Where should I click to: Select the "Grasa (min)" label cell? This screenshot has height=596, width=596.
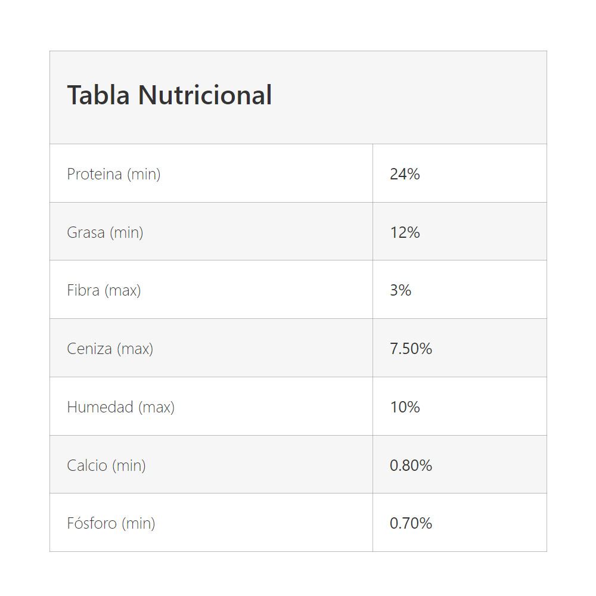[105, 232]
